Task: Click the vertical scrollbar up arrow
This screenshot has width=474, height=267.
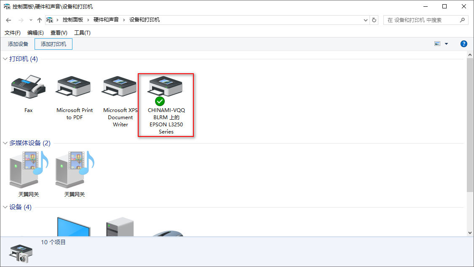Action: pos(470,55)
